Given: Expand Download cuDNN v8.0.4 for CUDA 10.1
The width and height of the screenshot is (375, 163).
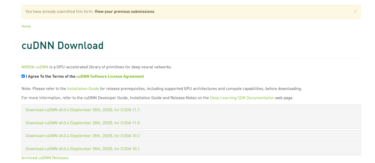Looking at the screenshot, I should tap(191, 149).
